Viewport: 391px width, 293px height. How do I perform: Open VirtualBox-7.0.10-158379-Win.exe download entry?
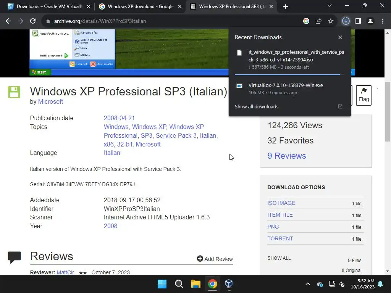tap(290, 89)
